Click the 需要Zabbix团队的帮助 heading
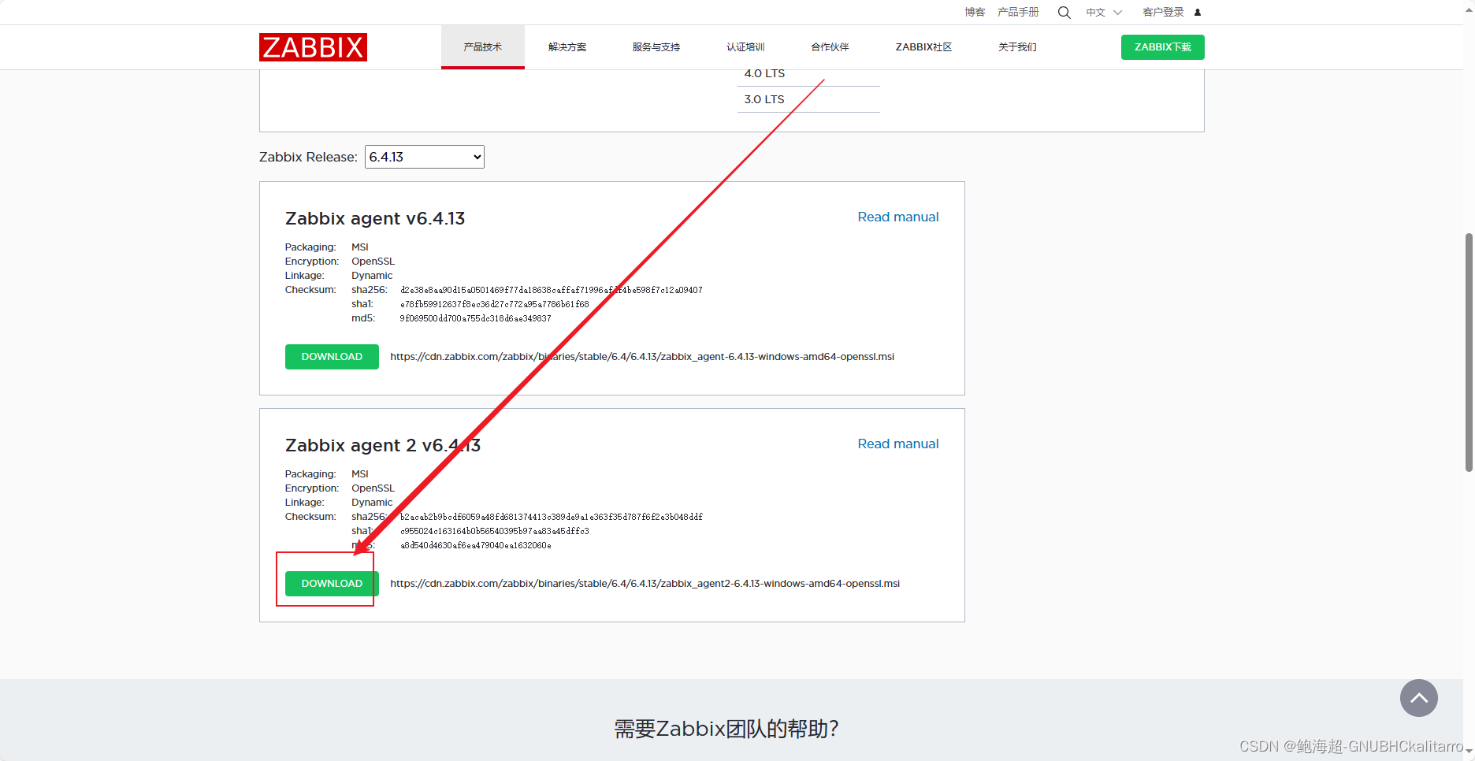Viewport: 1475px width, 761px height. [x=726, y=729]
